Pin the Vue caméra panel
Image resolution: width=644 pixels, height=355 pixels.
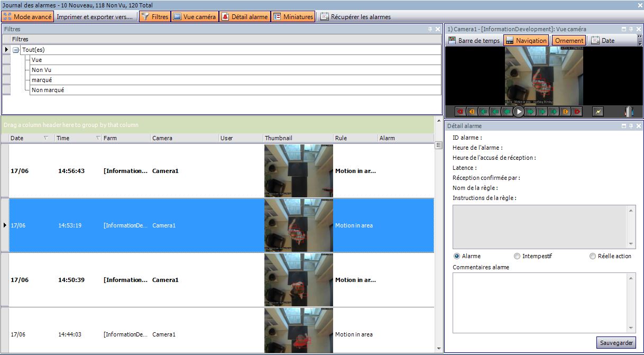tap(631, 29)
